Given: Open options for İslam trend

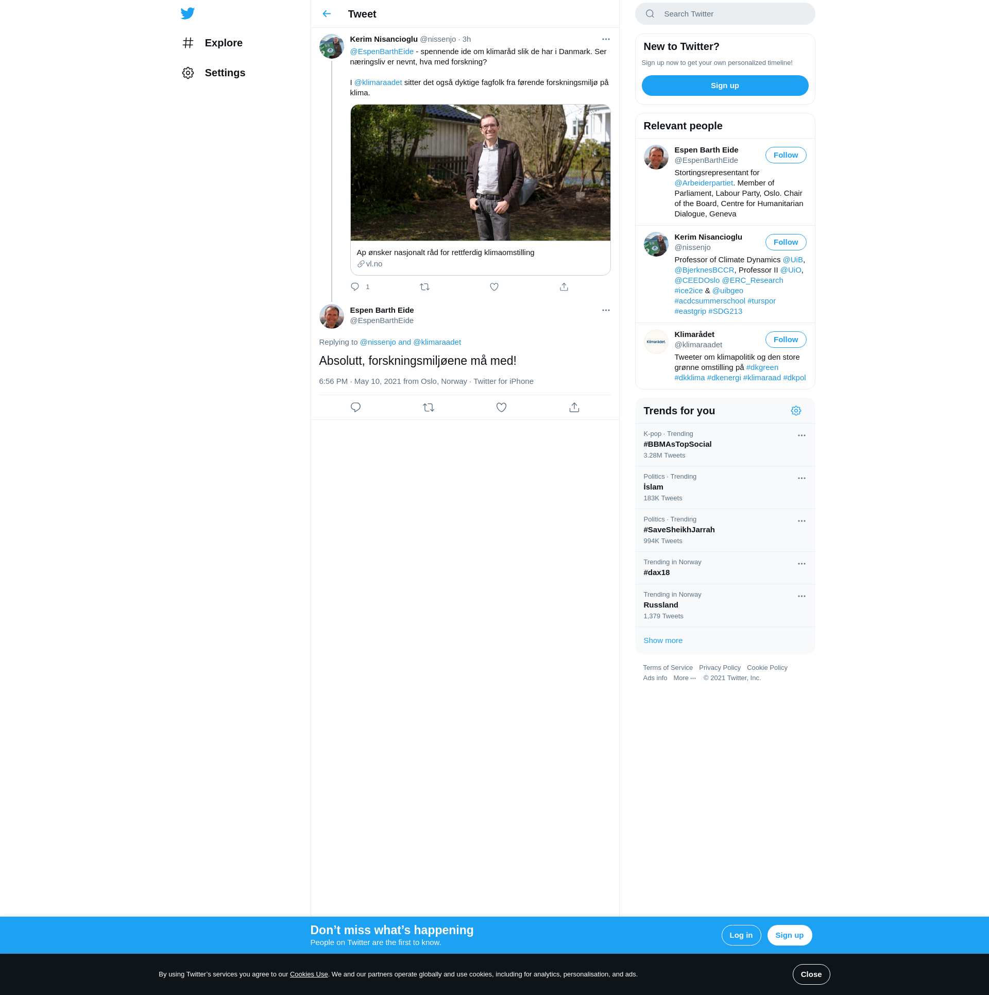Looking at the screenshot, I should point(802,478).
